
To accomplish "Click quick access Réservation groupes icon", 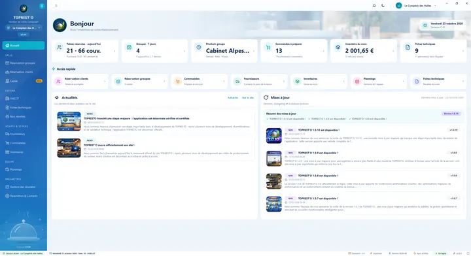I will [x=118, y=81].
